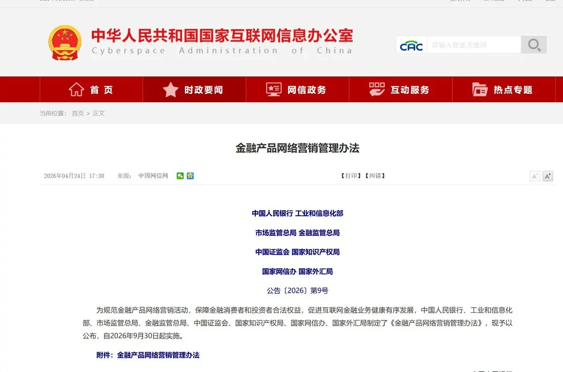Click the 首页 breadcrumb link

pos(78,114)
